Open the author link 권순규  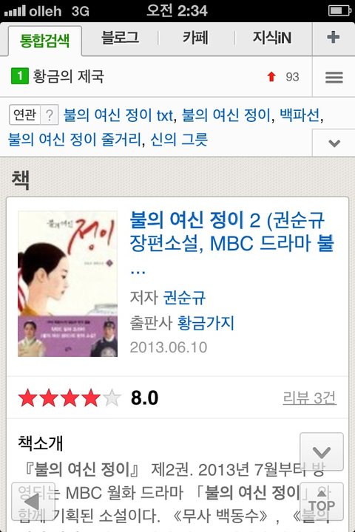[x=184, y=298]
